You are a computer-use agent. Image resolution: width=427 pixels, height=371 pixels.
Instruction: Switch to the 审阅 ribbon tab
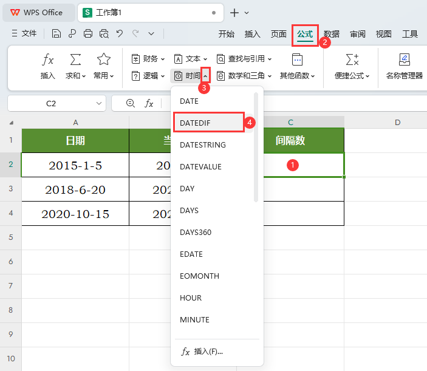pos(358,34)
